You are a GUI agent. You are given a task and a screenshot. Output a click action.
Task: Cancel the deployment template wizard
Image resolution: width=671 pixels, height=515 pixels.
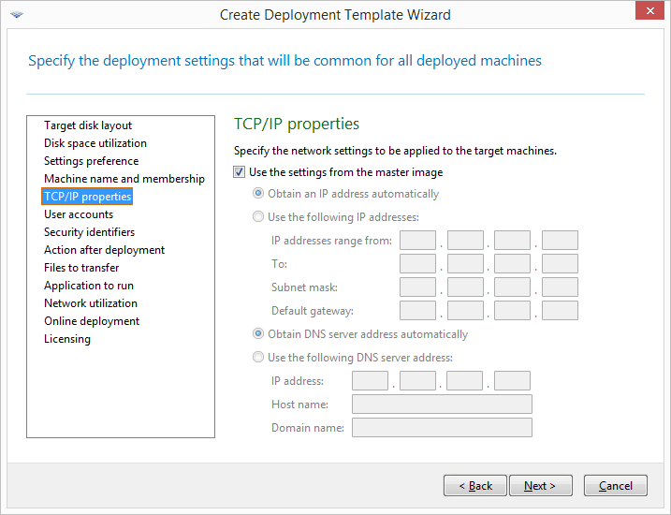616,486
